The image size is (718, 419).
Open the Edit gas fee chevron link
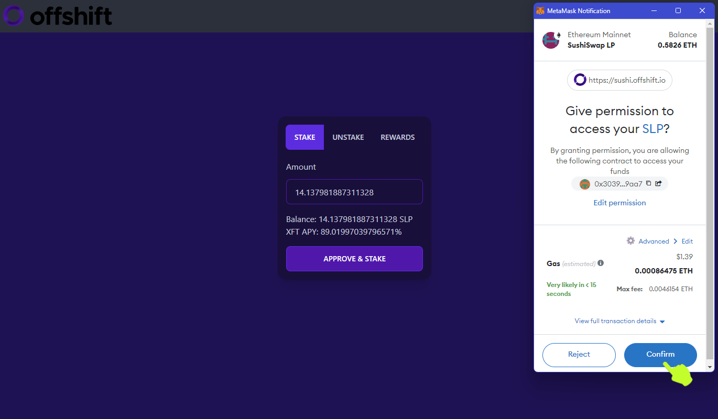(x=683, y=241)
